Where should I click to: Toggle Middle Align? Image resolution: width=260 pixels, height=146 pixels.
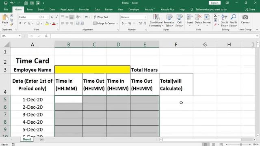coord(67,17)
